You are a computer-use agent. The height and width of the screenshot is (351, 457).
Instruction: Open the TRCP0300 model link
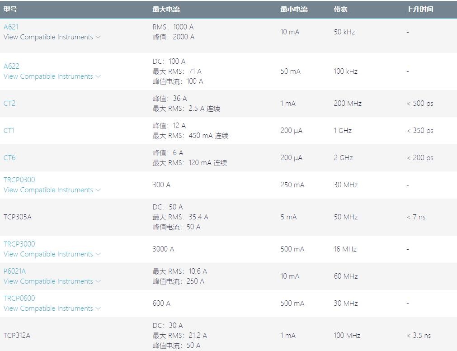[19, 180]
